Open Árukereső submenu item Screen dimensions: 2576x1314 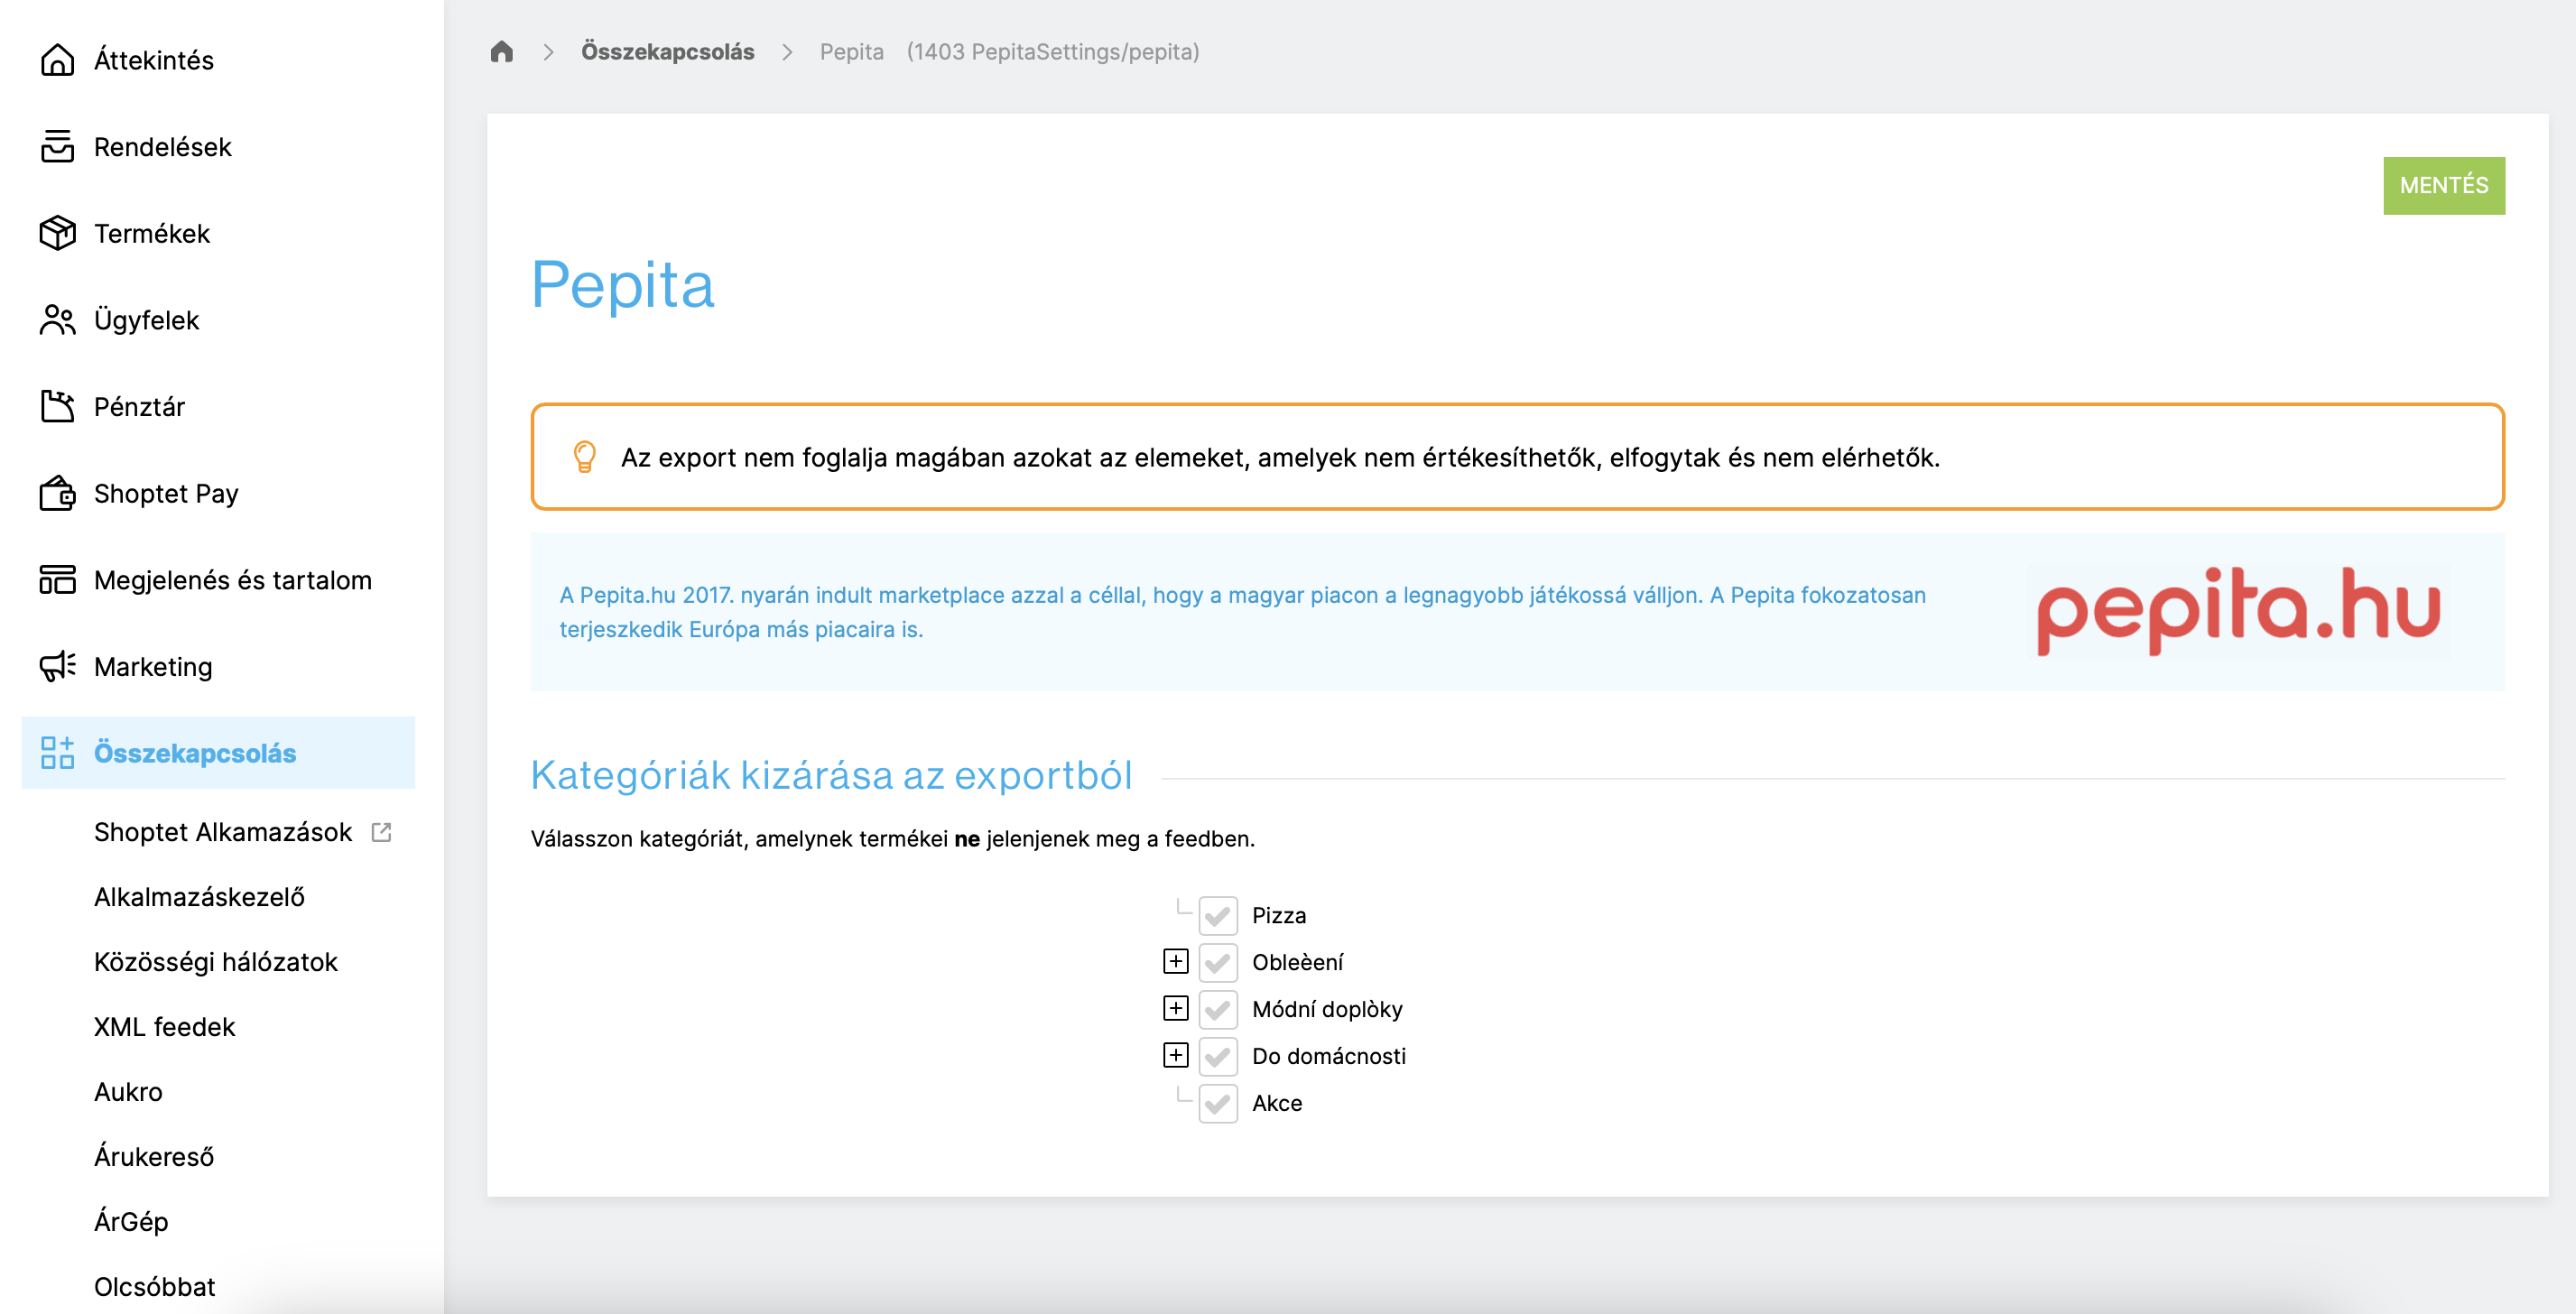[x=154, y=1157]
